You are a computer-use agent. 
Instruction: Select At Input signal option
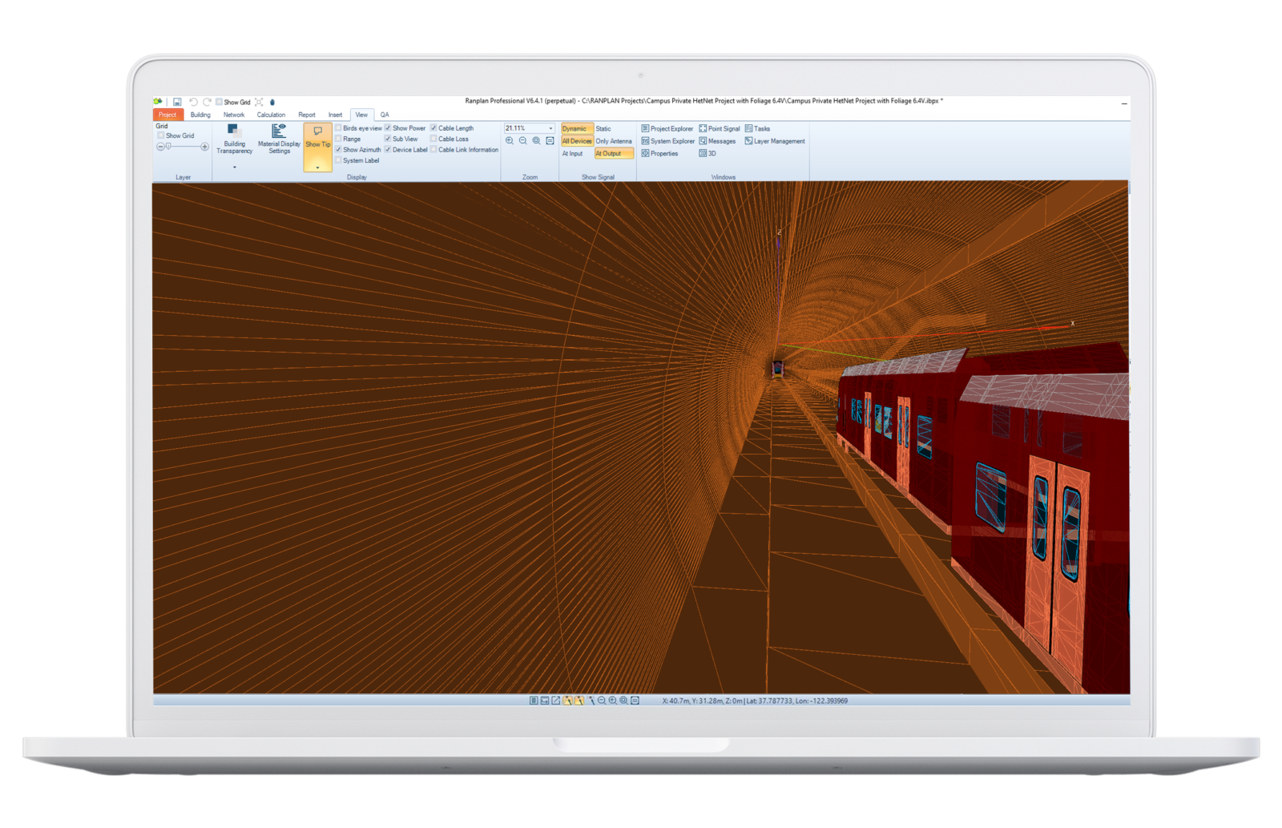[x=572, y=153]
